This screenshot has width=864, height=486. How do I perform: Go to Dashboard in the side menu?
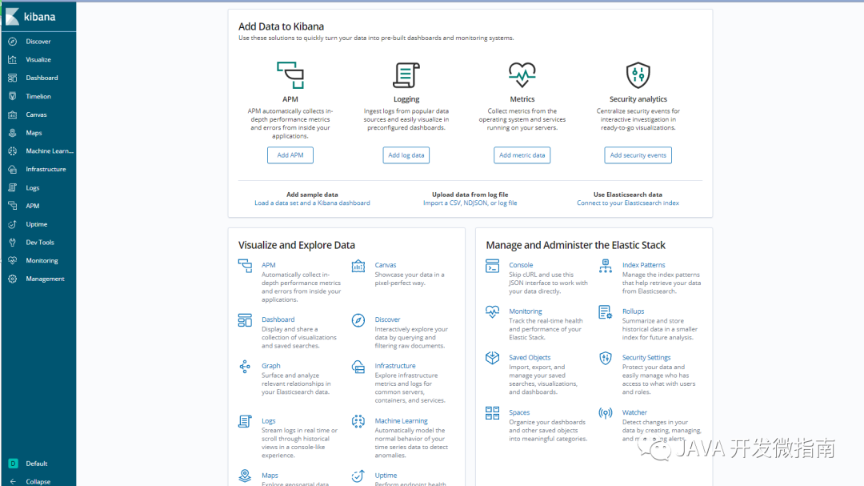[42, 78]
